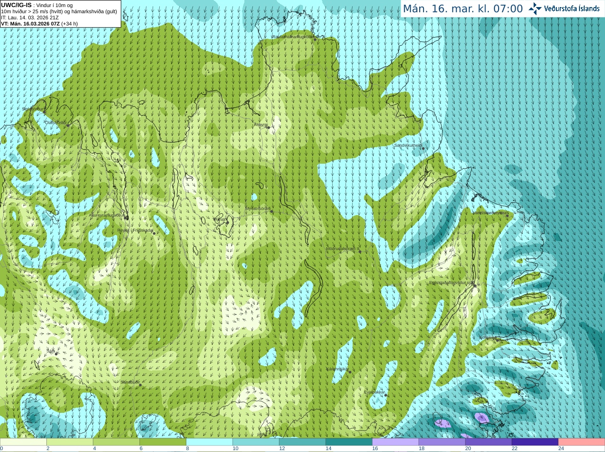Viewport: 605px width, 452px height.
Task: Click the legend tick label 16
Action: [375, 449]
